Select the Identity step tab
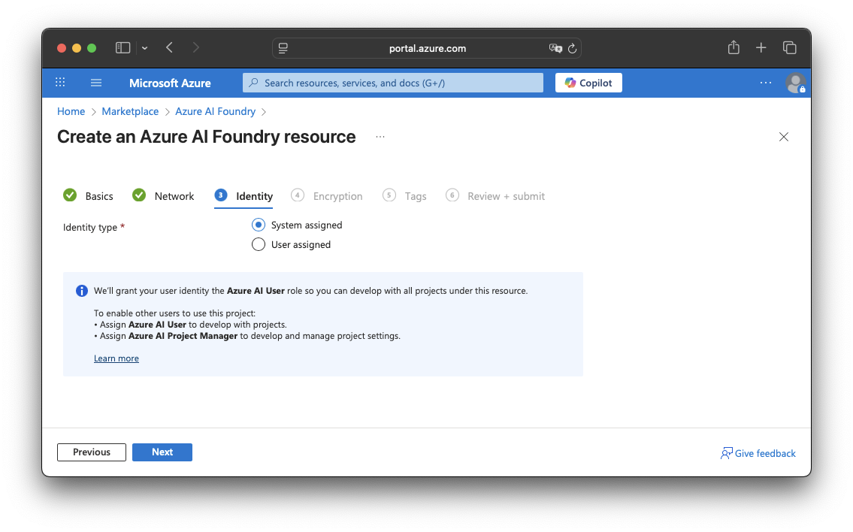This screenshot has width=853, height=532. 243,196
